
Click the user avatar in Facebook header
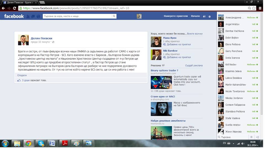[x=139, y=16]
